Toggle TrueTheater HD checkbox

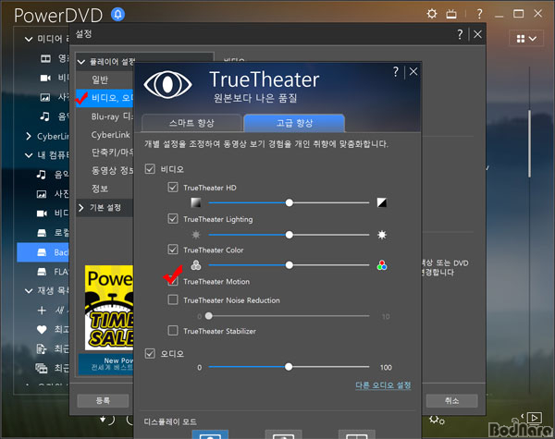click(x=173, y=187)
